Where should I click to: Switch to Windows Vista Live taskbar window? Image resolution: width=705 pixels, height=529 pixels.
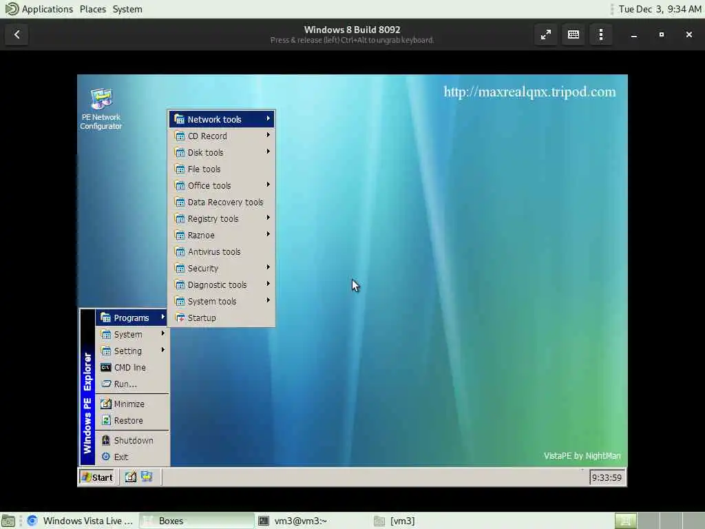pyautogui.click(x=80, y=521)
